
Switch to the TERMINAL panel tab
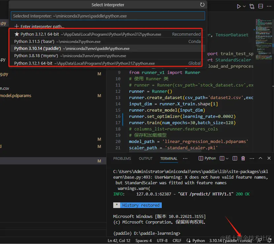tap(169, 158)
